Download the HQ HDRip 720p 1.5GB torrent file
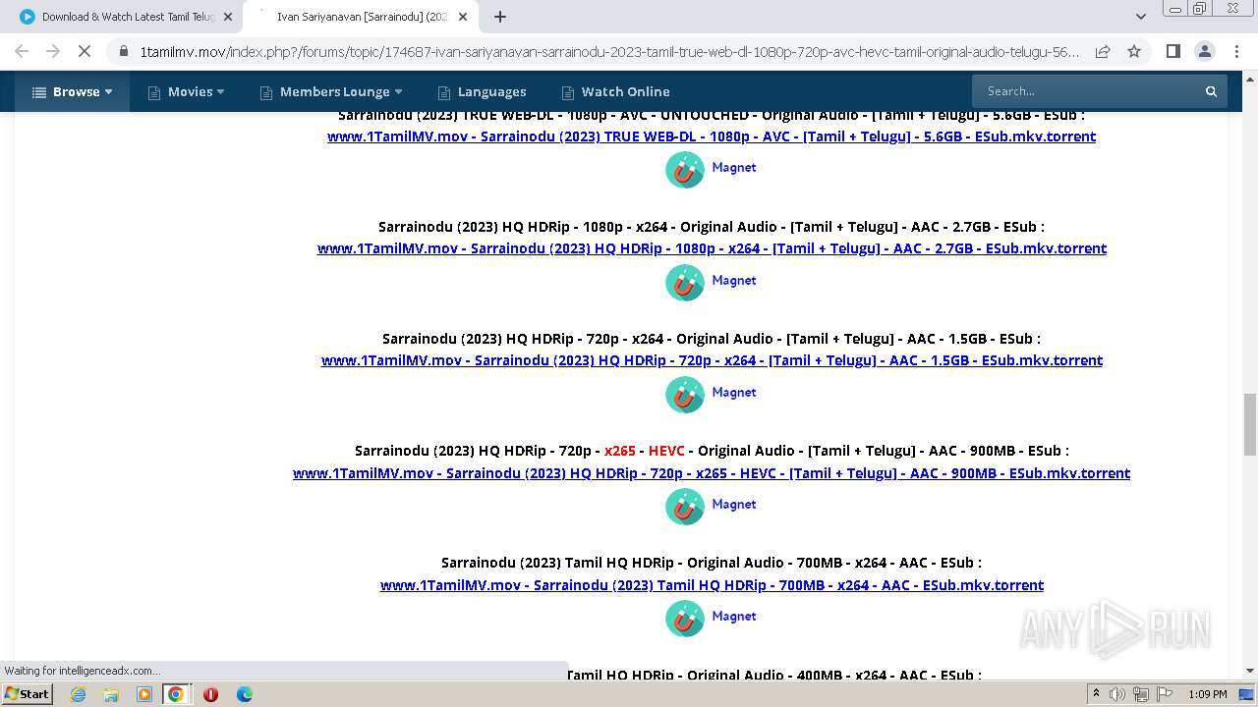 [x=712, y=360]
